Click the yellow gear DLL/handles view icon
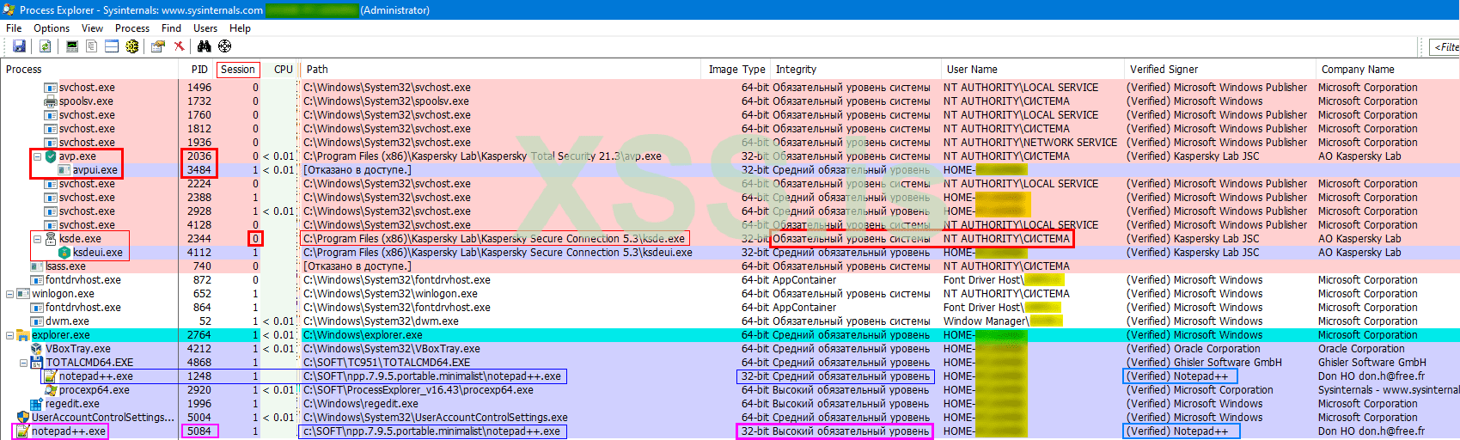This screenshot has height=440, width=1460. [132, 46]
